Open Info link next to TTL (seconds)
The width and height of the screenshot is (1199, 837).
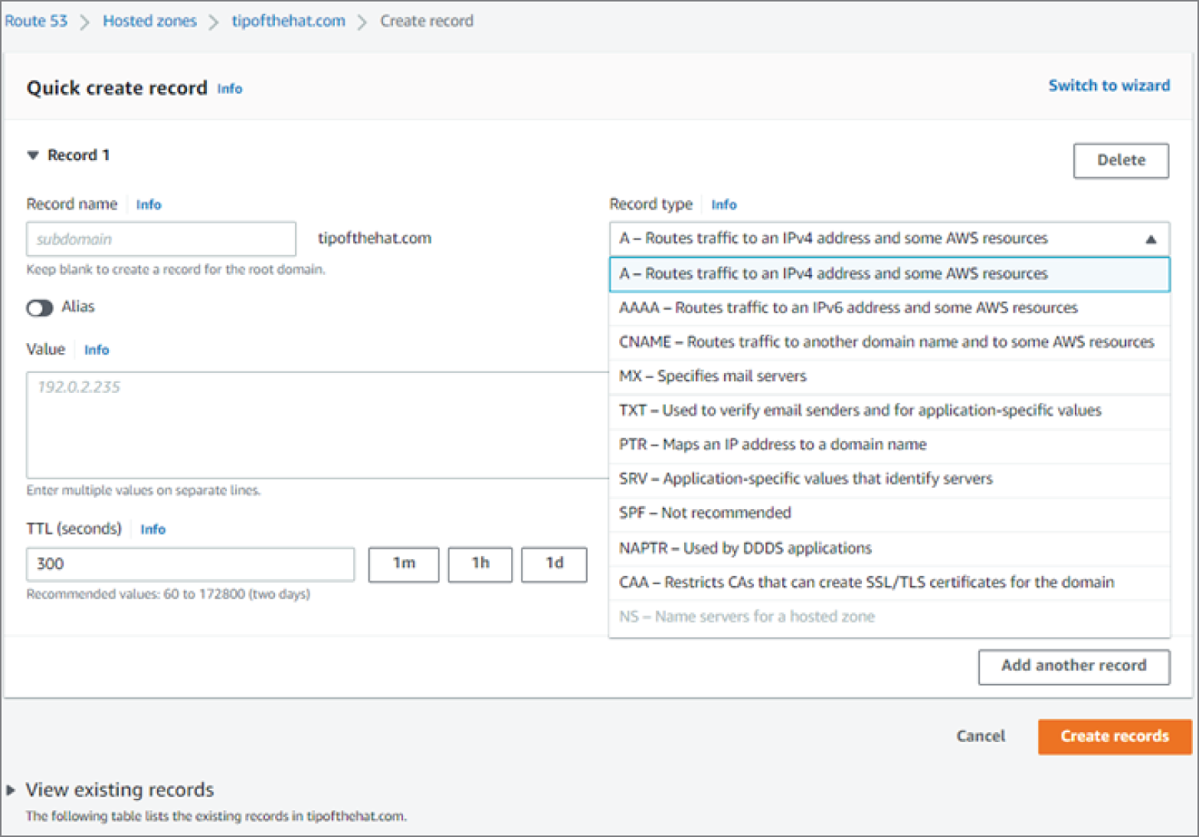tap(153, 529)
